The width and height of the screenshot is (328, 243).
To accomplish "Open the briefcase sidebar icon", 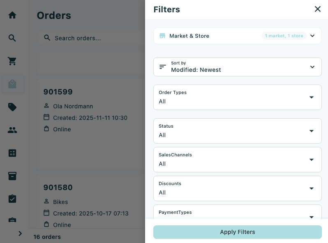I will pos(12,220).
